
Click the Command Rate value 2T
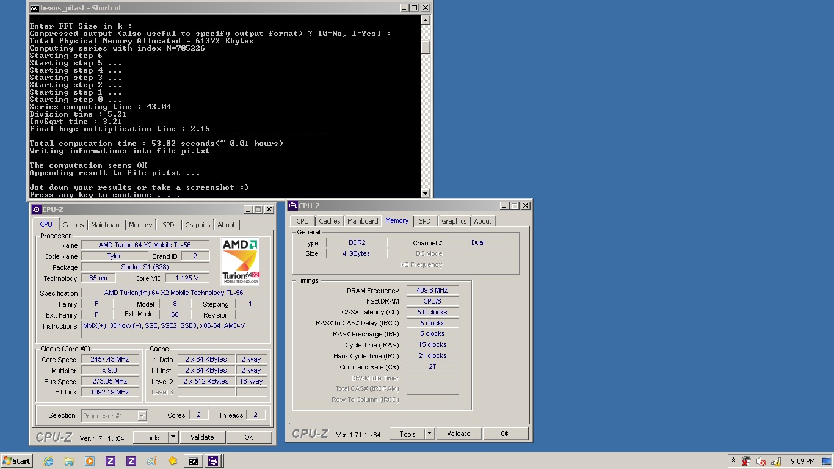point(432,367)
